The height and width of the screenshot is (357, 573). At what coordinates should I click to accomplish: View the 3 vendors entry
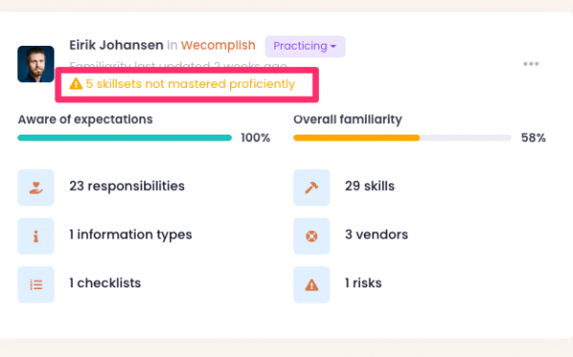coord(376,235)
